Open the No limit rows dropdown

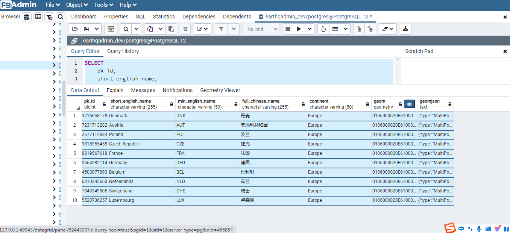click(262, 29)
